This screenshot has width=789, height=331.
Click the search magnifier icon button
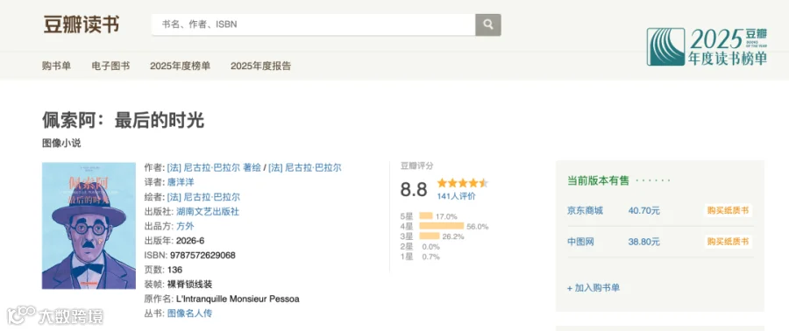point(487,25)
